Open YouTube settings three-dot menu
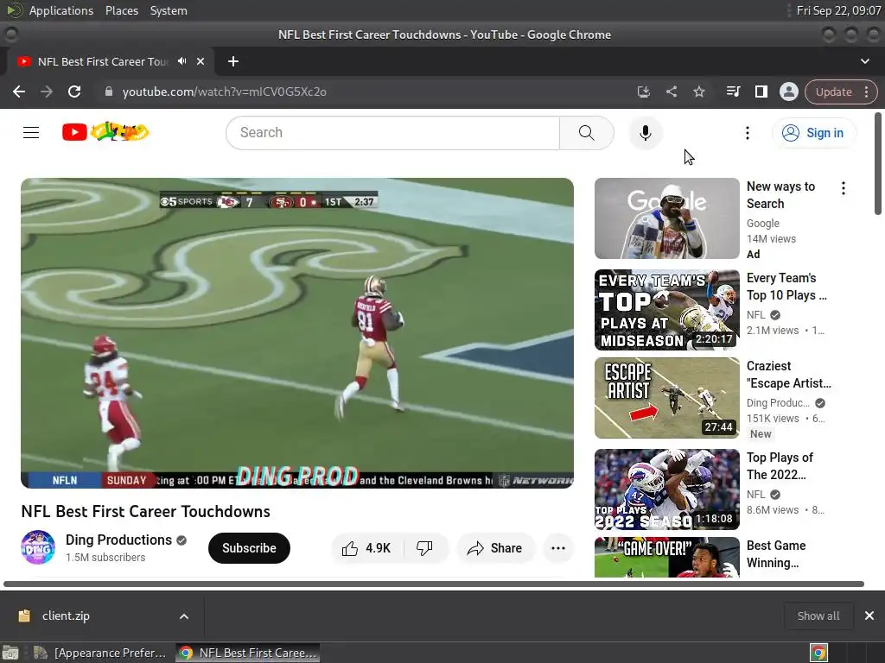This screenshot has width=885, height=663. pyautogui.click(x=748, y=133)
